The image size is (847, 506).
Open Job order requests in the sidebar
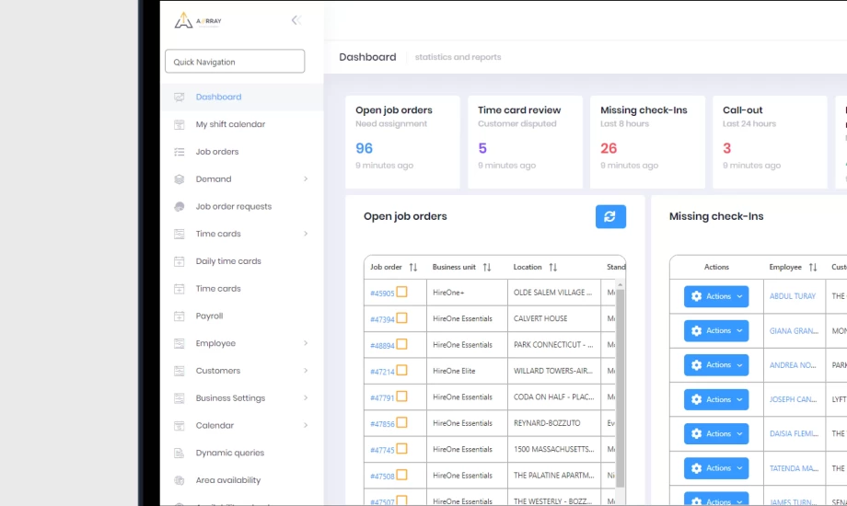click(233, 206)
